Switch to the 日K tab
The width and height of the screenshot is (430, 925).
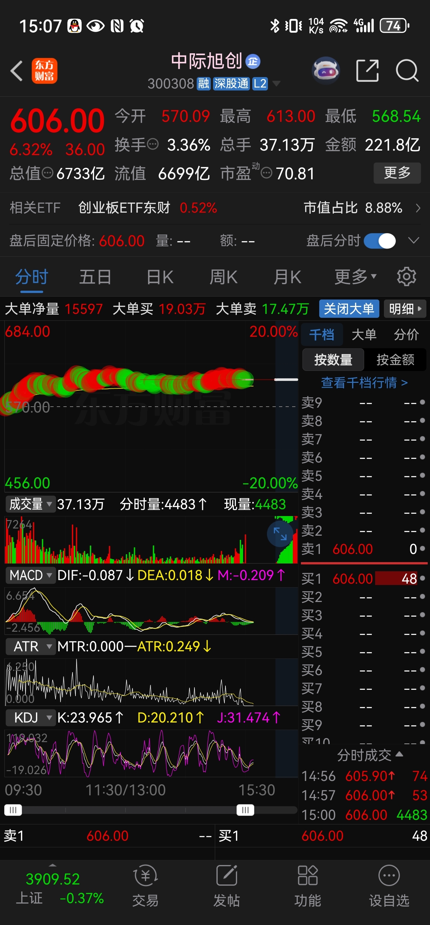(160, 277)
